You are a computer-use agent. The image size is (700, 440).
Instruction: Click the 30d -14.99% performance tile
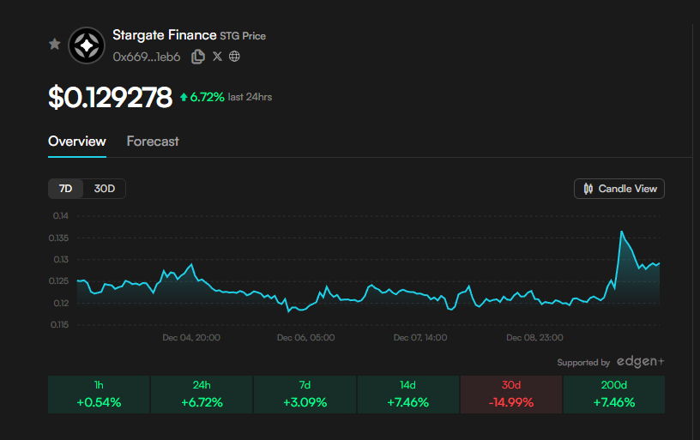click(511, 395)
